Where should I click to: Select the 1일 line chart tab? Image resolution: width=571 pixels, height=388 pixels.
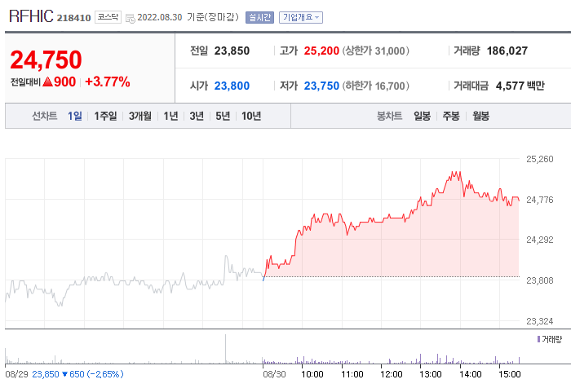click(75, 116)
